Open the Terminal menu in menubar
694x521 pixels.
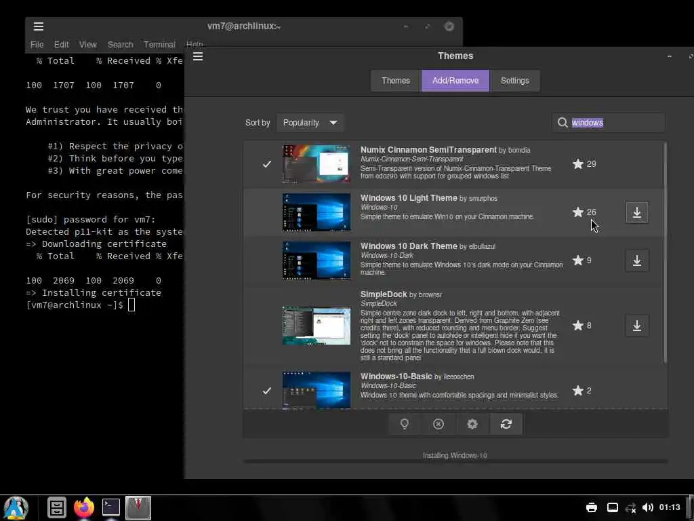click(x=159, y=45)
